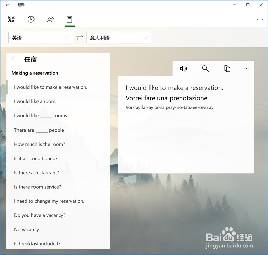Select "I need to change my reservation."
268x255 pixels.
coord(49,201)
